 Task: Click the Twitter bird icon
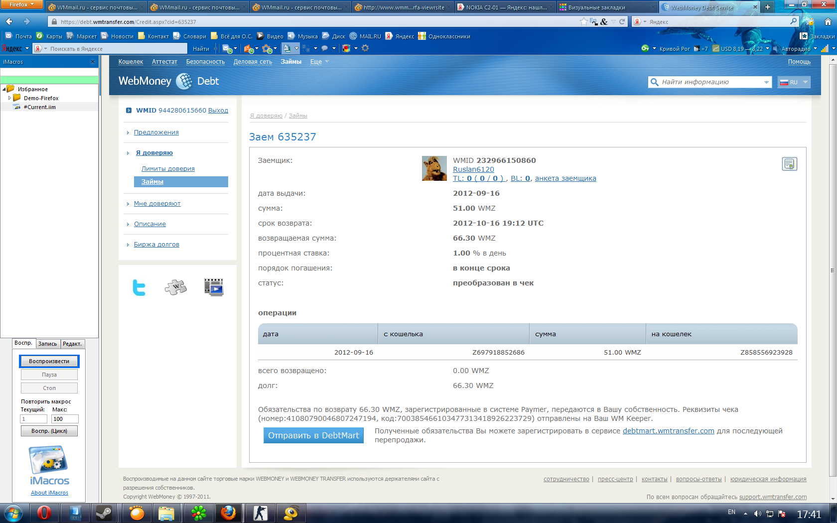pos(139,287)
